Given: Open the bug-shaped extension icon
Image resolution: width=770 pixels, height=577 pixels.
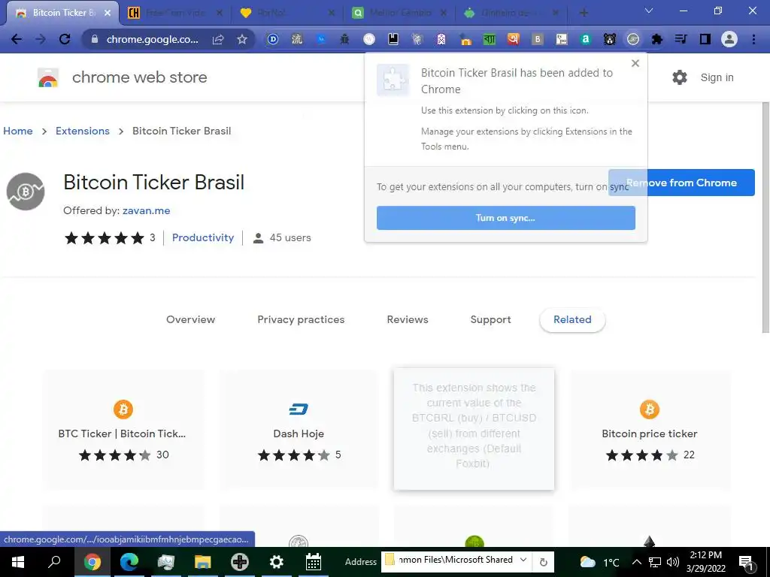Looking at the screenshot, I should pyautogui.click(x=344, y=39).
